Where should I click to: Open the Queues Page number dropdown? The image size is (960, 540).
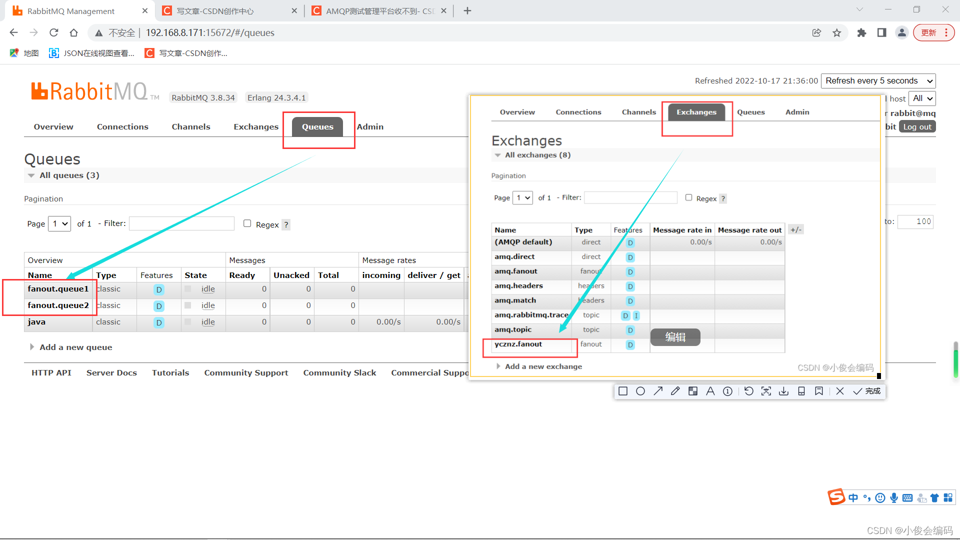[x=60, y=223]
